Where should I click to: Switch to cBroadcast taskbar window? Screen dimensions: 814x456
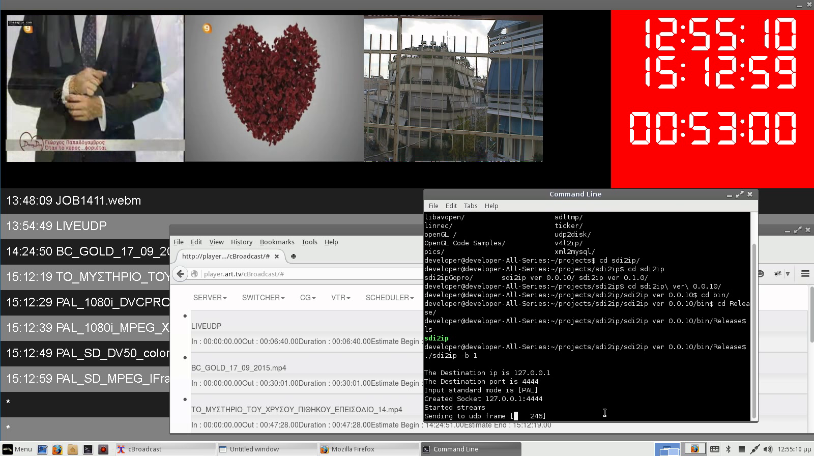pyautogui.click(x=165, y=449)
